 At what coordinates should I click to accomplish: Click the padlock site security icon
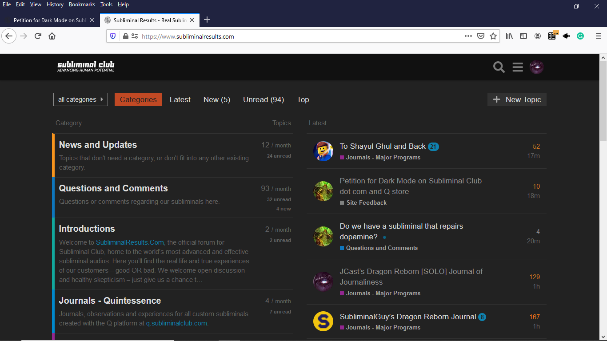coord(125,36)
